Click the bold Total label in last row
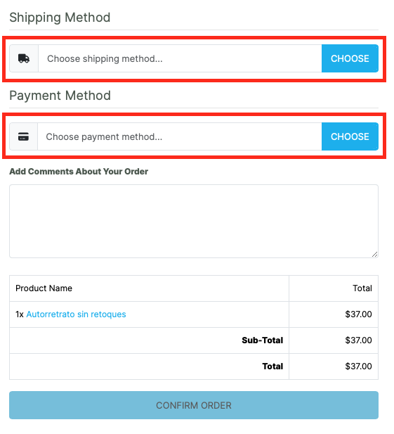The height and width of the screenshot is (434, 394). tap(272, 366)
